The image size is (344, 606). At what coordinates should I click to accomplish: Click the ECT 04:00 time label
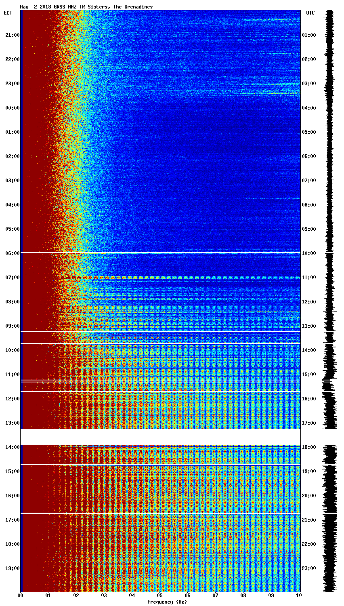13,205
